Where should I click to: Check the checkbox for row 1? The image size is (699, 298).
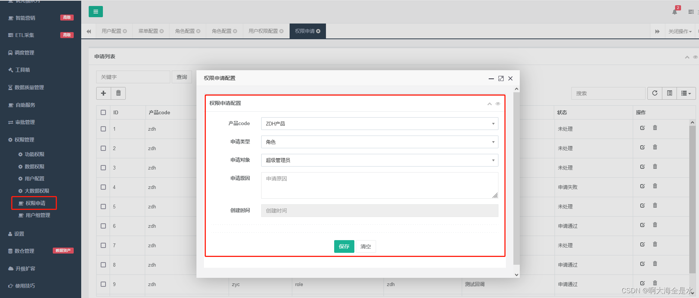tap(103, 129)
